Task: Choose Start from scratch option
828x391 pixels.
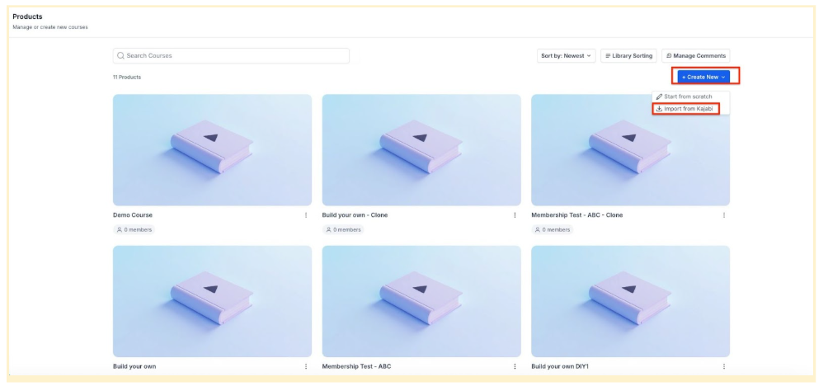Action: [688, 97]
